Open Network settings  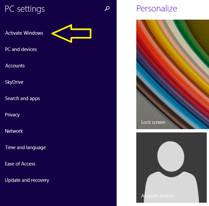click(14, 131)
